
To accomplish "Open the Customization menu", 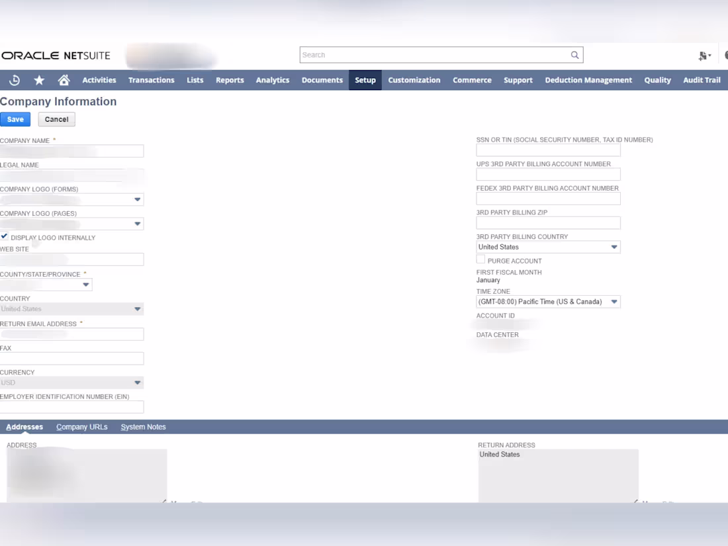I will (x=414, y=80).
